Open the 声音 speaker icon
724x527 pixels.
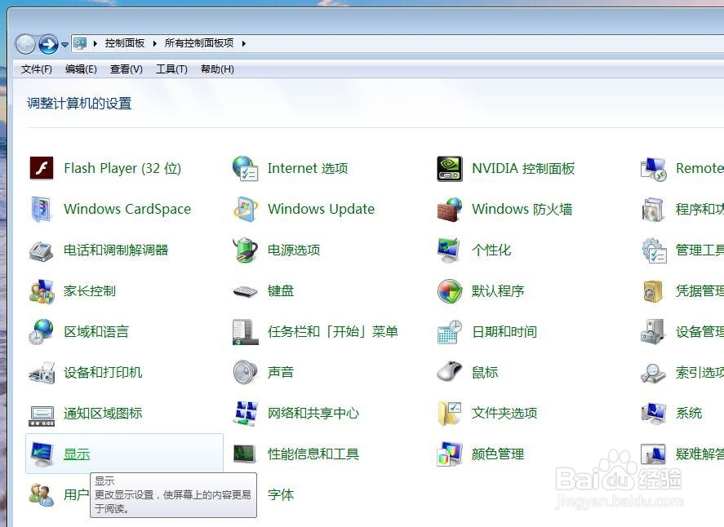(x=245, y=372)
